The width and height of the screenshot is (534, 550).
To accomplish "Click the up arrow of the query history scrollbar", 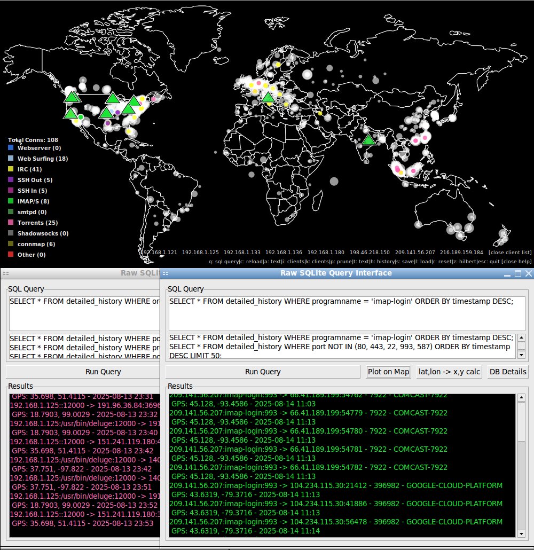I will click(521, 338).
